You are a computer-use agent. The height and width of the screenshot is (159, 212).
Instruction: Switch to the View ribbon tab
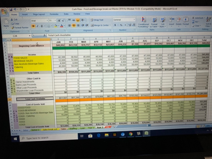[87, 14]
